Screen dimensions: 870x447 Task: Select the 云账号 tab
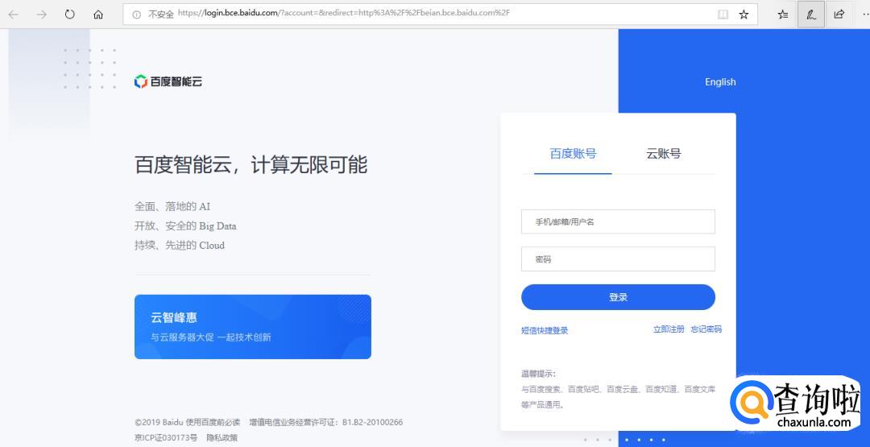point(663,154)
